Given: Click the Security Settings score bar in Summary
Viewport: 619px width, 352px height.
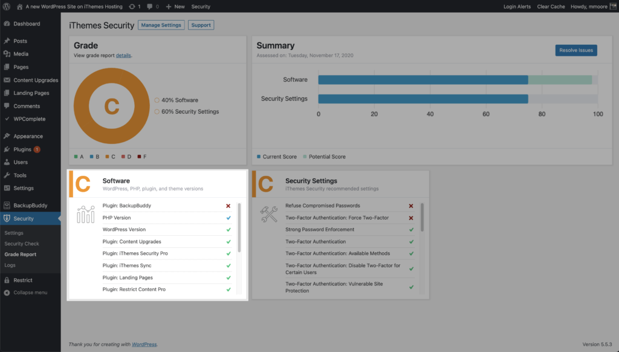Looking at the screenshot, I should tap(423, 99).
